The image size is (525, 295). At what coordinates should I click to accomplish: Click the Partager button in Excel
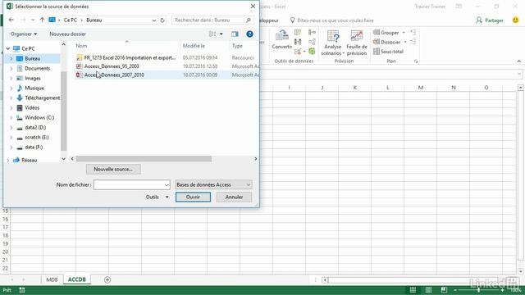pyautogui.click(x=490, y=20)
